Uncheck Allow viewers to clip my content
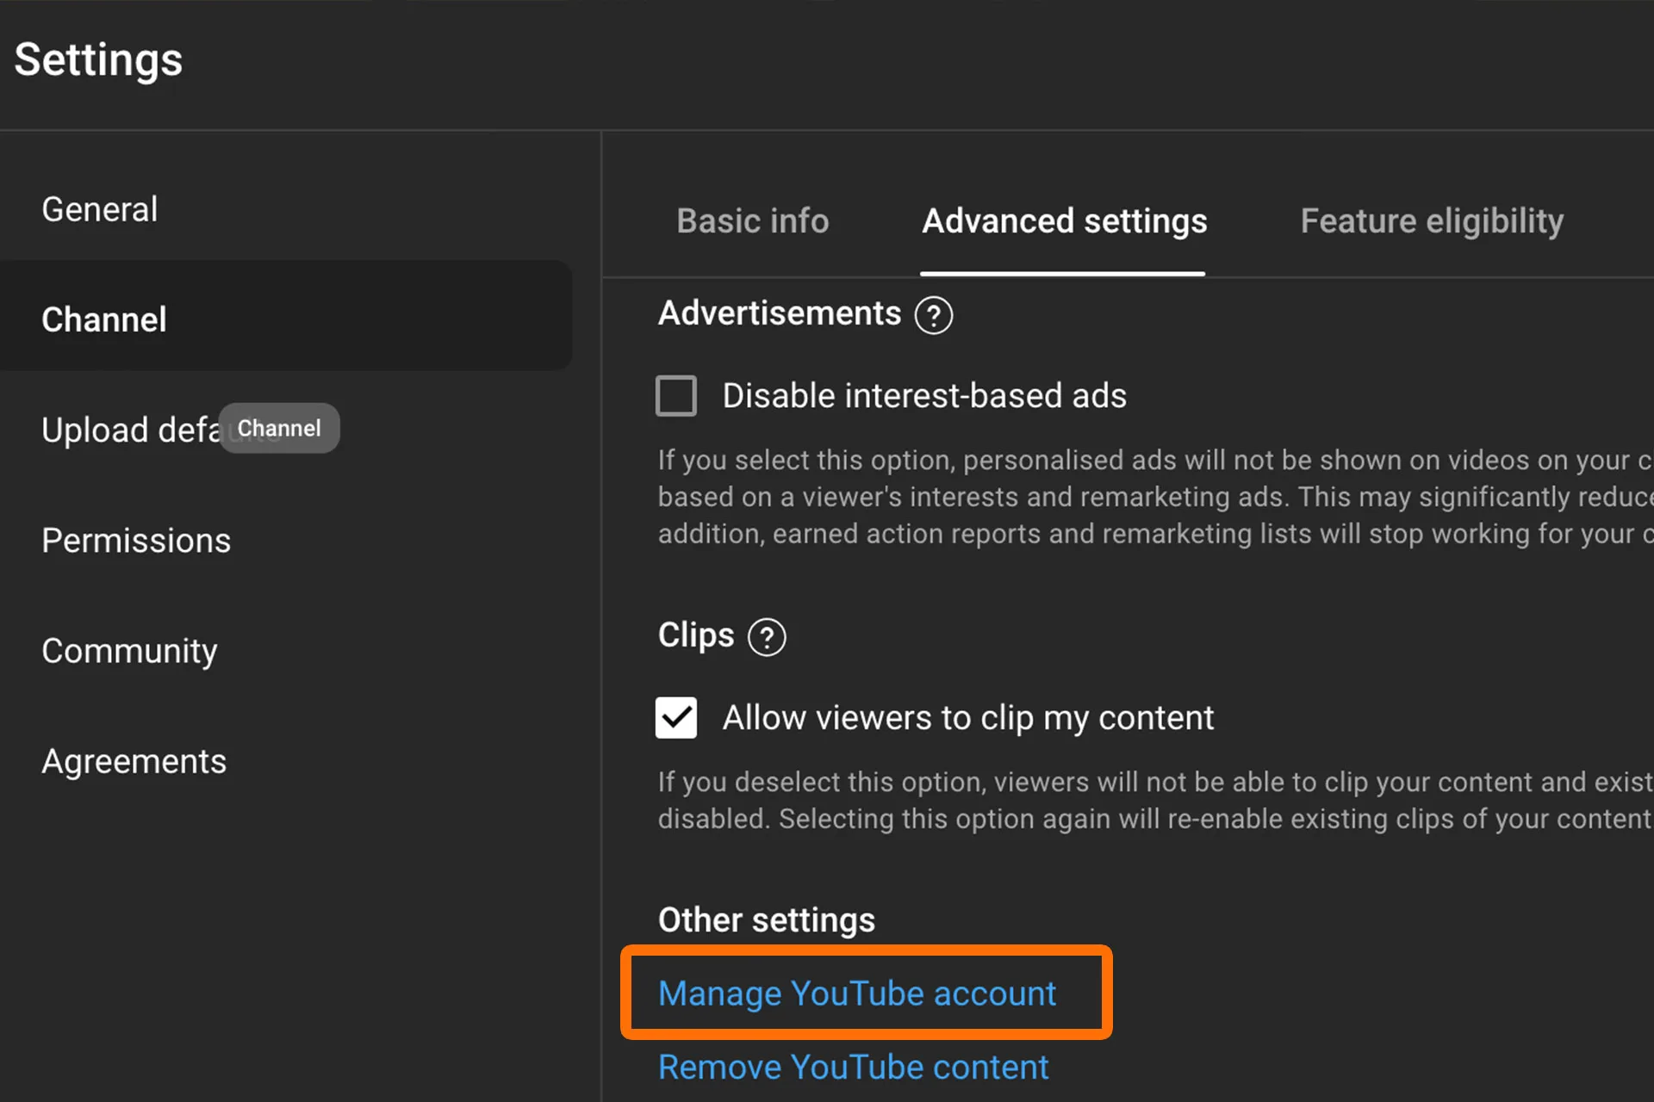 [676, 718]
